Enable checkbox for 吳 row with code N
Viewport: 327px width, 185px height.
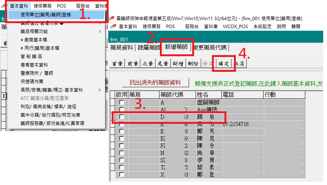point(122,153)
